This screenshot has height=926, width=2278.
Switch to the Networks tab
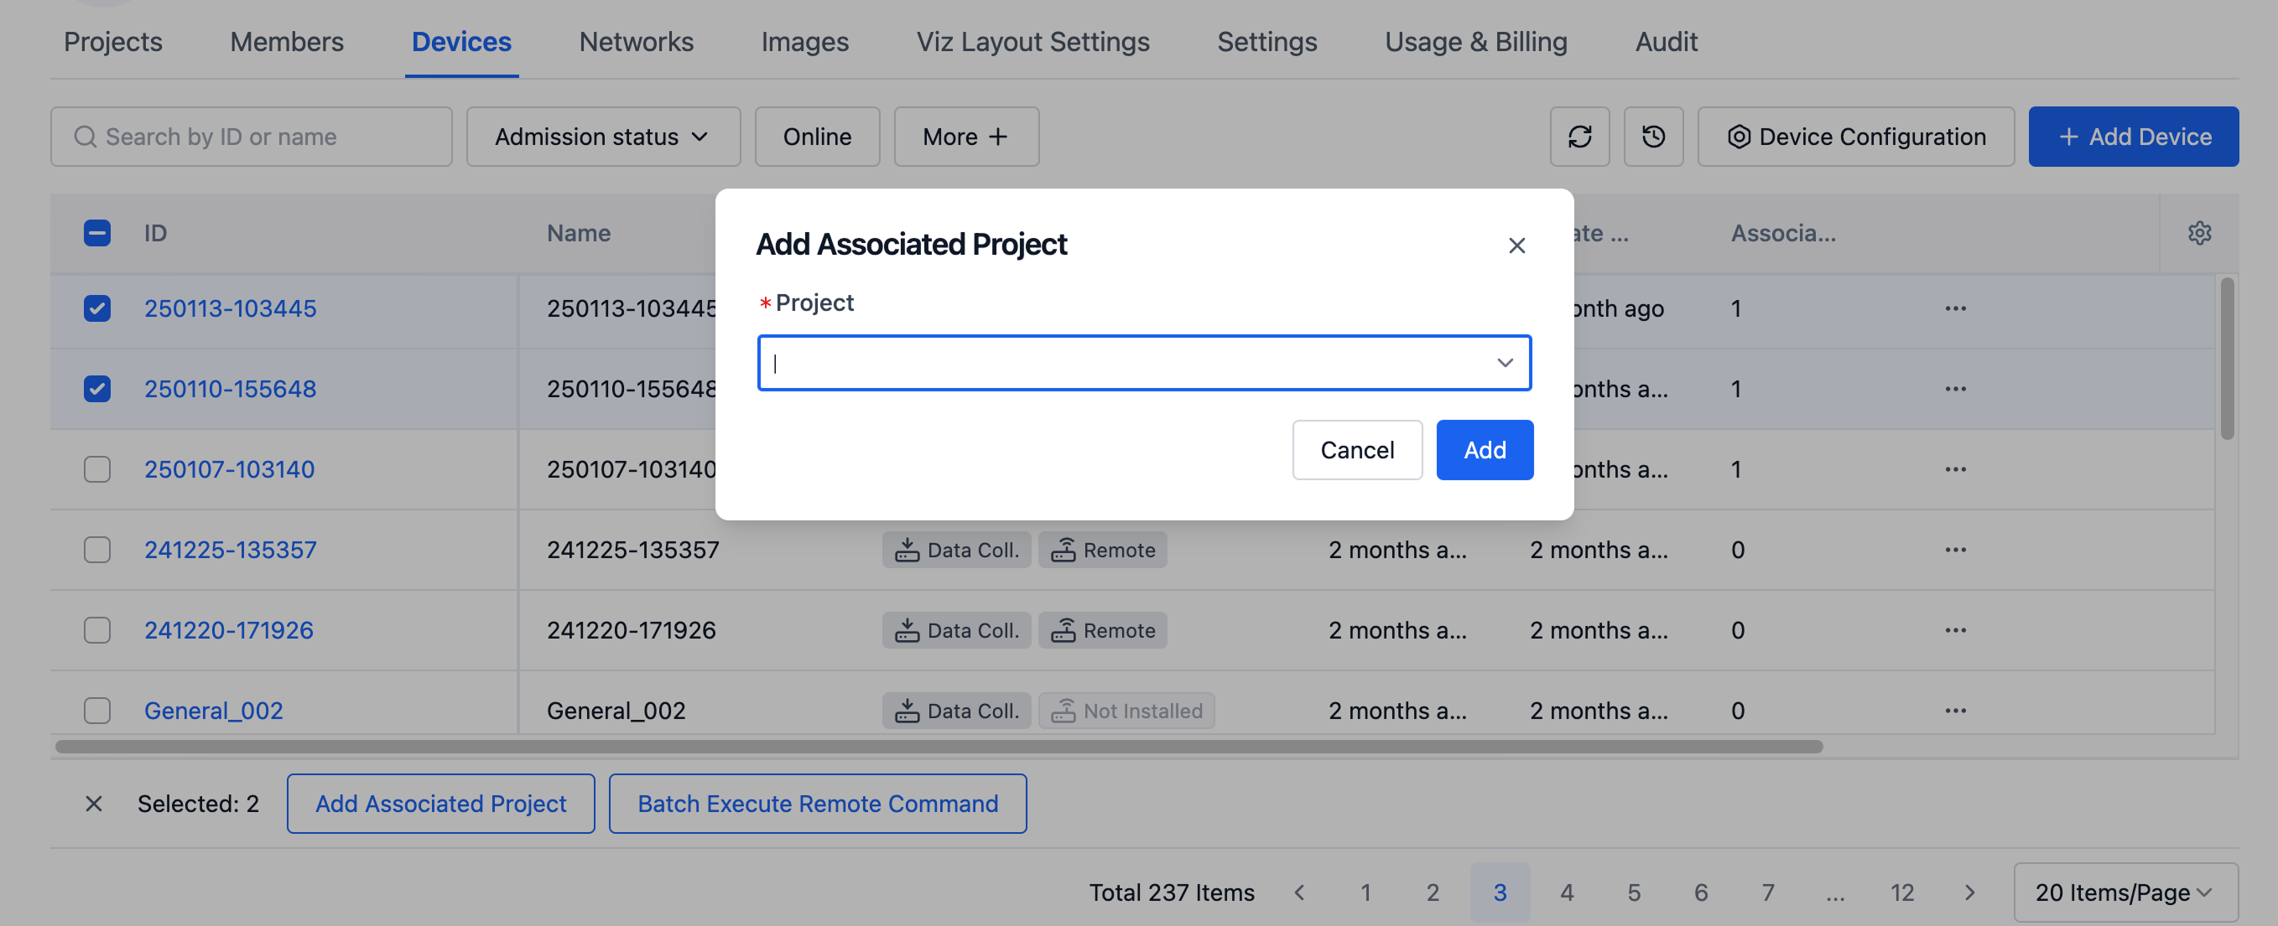[636, 42]
